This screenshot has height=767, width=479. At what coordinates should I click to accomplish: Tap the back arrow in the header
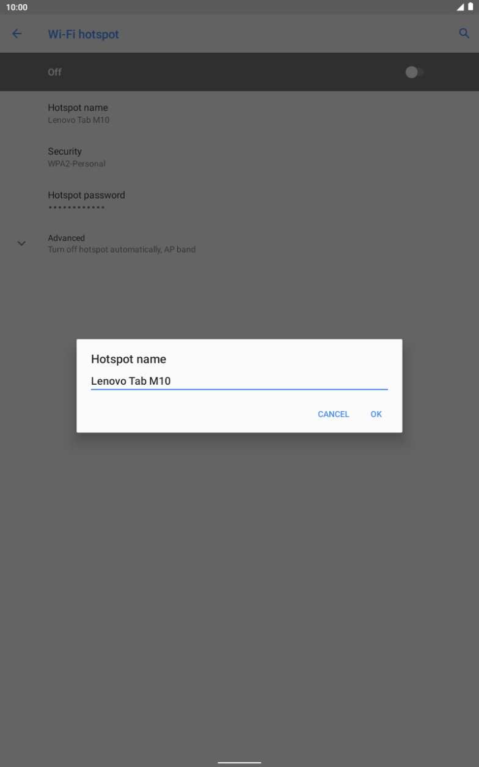click(17, 34)
